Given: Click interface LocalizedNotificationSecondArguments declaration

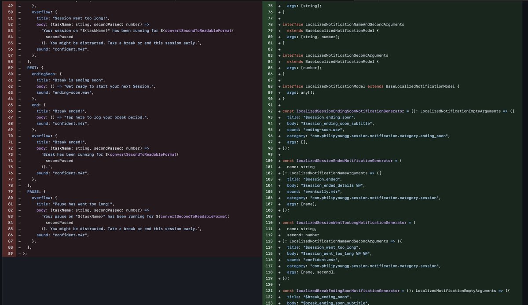Looking at the screenshot, I should tap(335, 55).
